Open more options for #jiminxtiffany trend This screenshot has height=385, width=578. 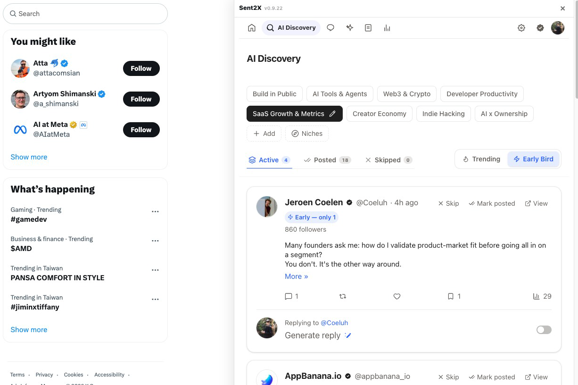click(155, 299)
